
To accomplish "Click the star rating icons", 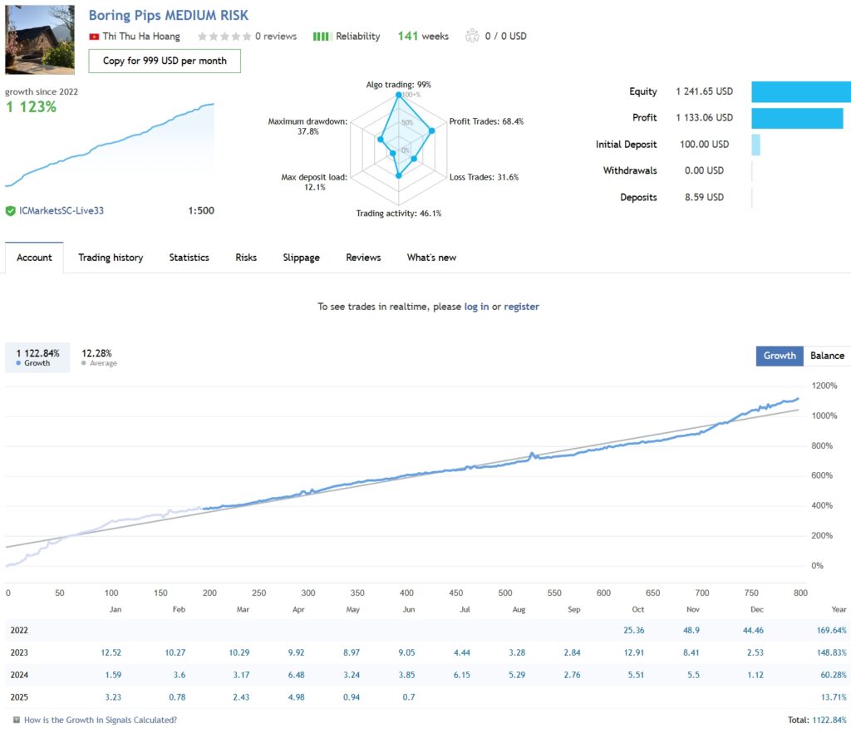I will coord(224,37).
